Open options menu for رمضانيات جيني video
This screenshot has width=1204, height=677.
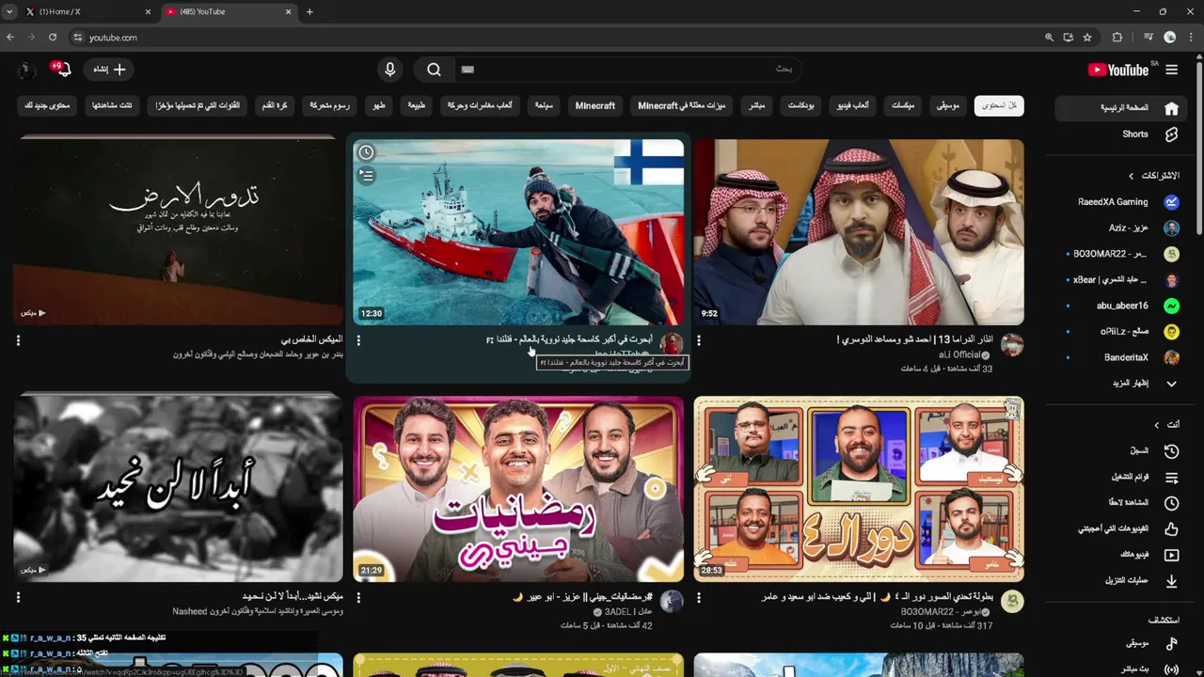pyautogui.click(x=358, y=597)
